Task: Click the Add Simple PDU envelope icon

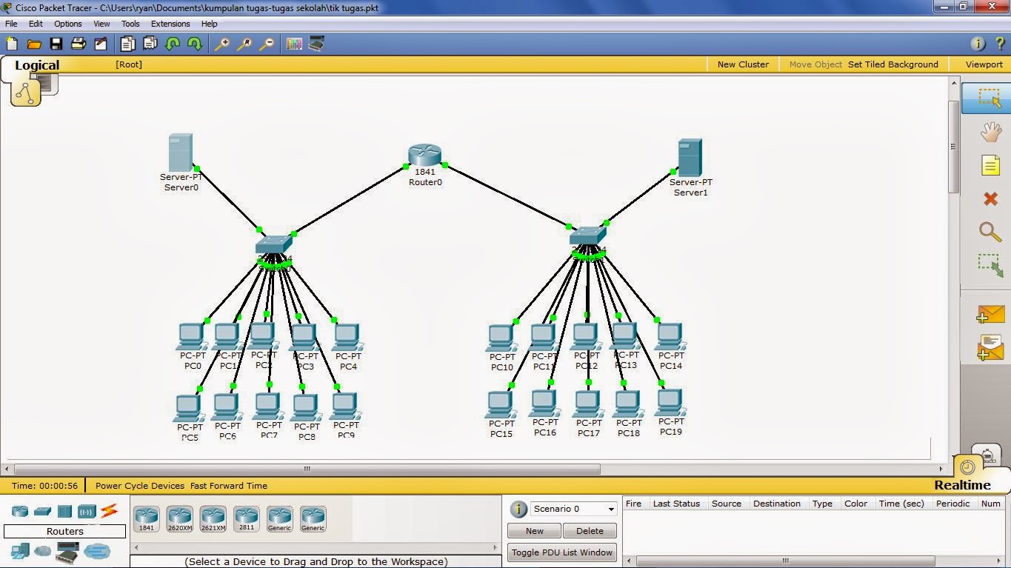Action: click(x=990, y=315)
